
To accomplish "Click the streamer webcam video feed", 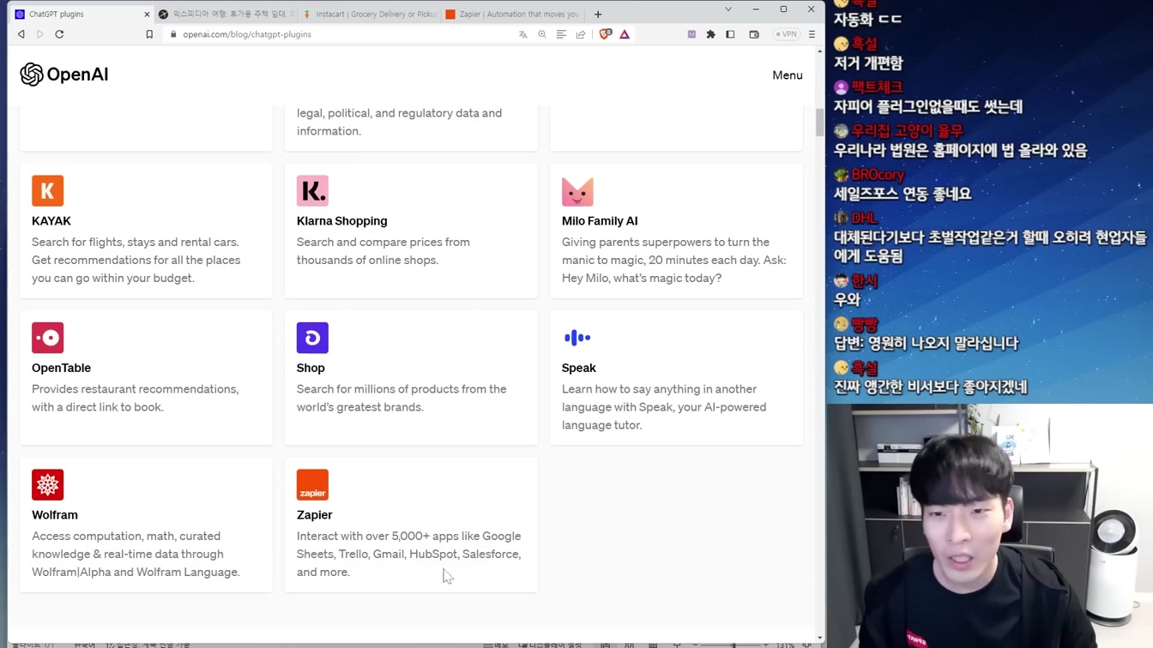I will (x=989, y=525).
